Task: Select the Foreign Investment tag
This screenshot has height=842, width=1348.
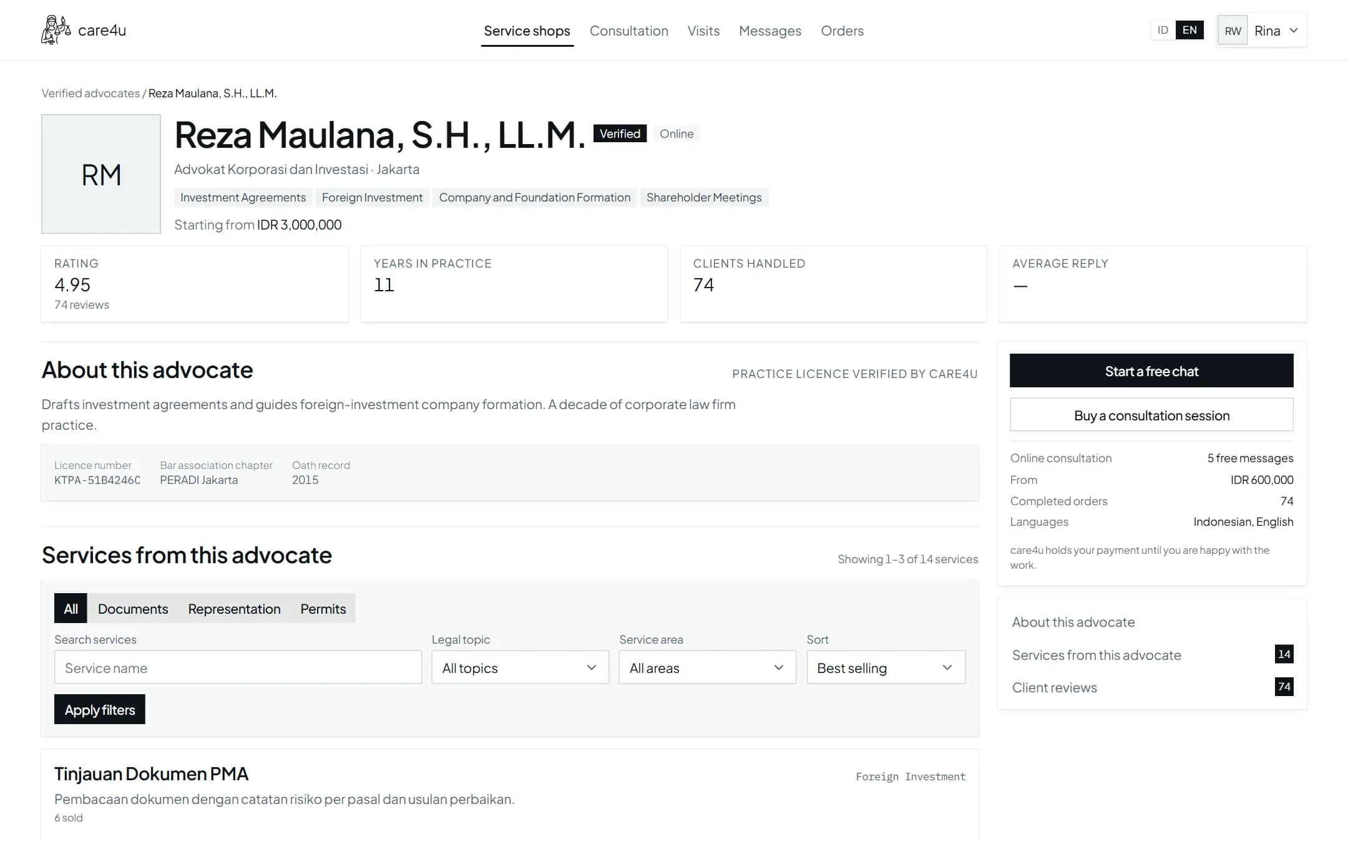Action: [x=372, y=197]
